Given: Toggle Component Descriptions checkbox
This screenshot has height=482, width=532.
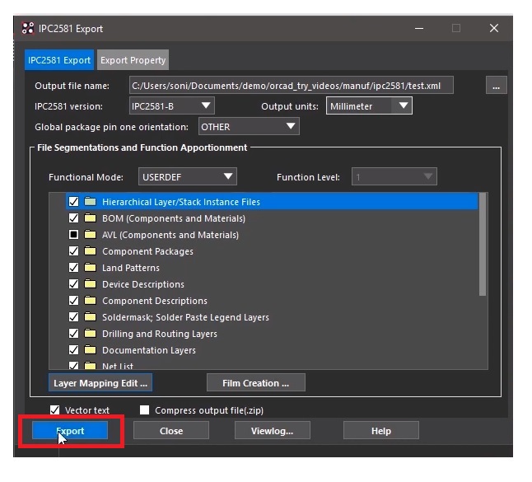Looking at the screenshot, I should [x=73, y=301].
